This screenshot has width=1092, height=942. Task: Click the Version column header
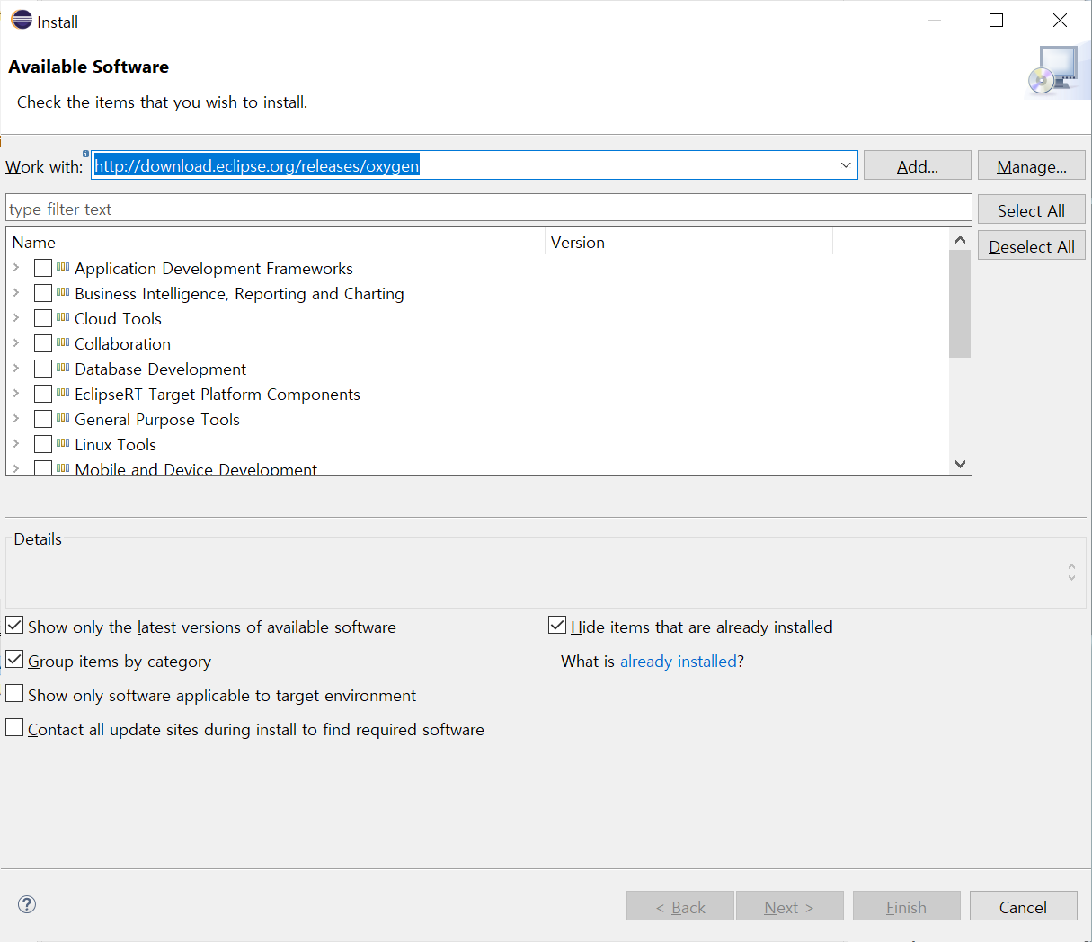point(689,243)
